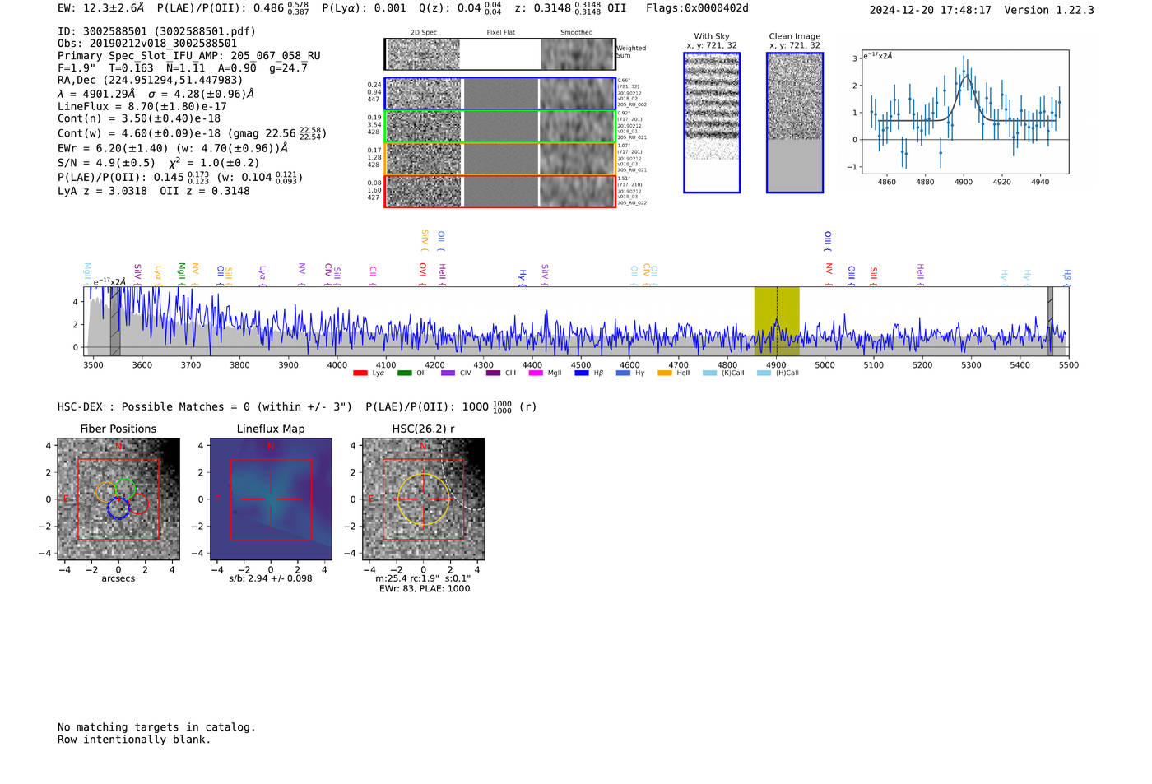This screenshot has height=784, width=1152.
Task: Open the With Sky cutout image
Action: [712, 123]
